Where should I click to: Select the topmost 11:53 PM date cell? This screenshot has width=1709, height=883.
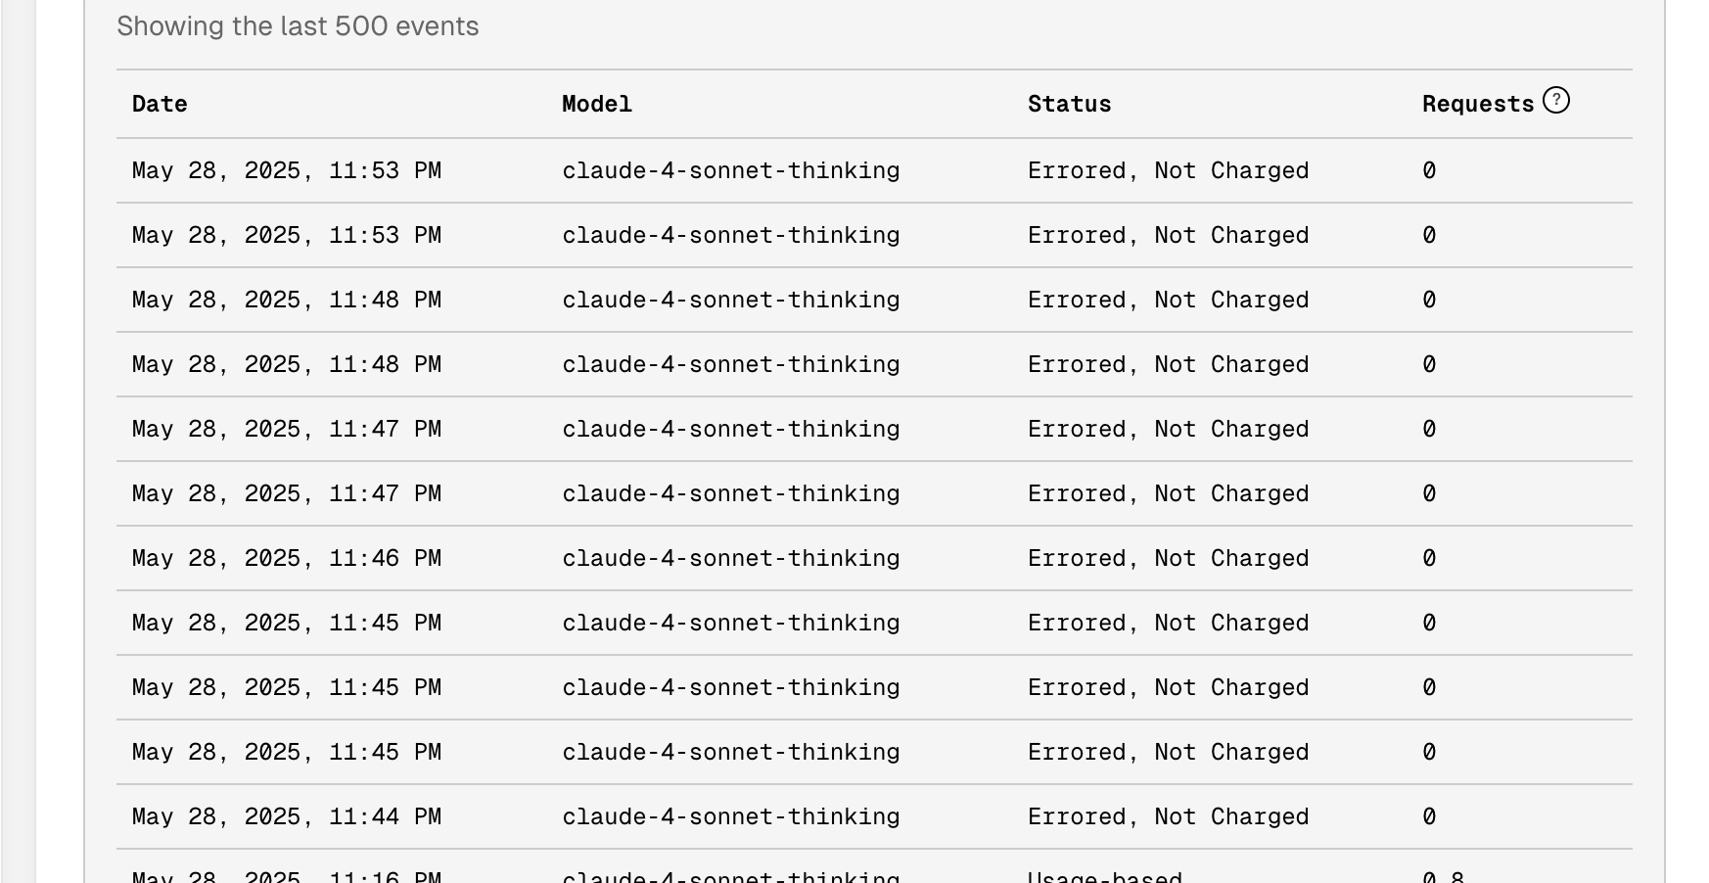tap(287, 171)
